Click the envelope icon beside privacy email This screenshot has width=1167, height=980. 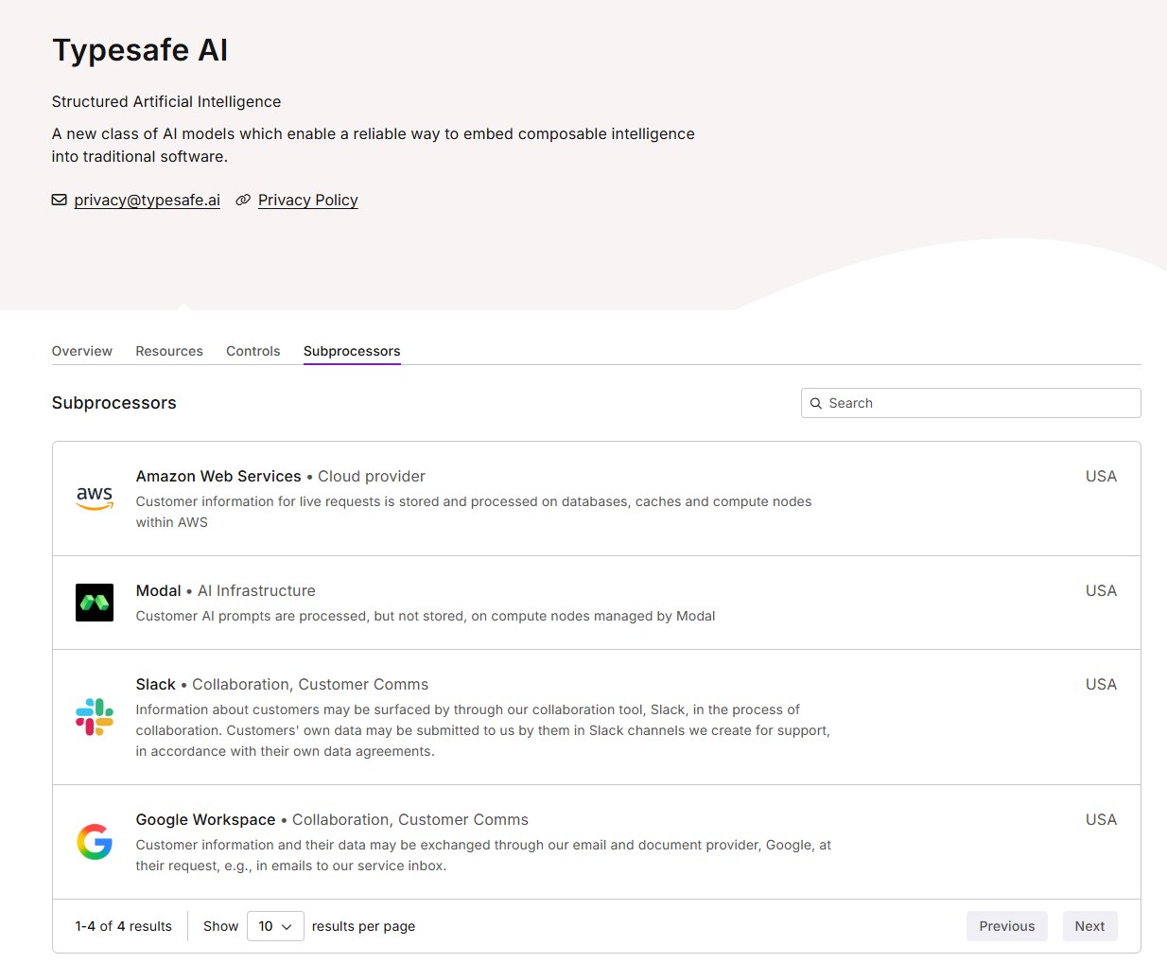[60, 200]
